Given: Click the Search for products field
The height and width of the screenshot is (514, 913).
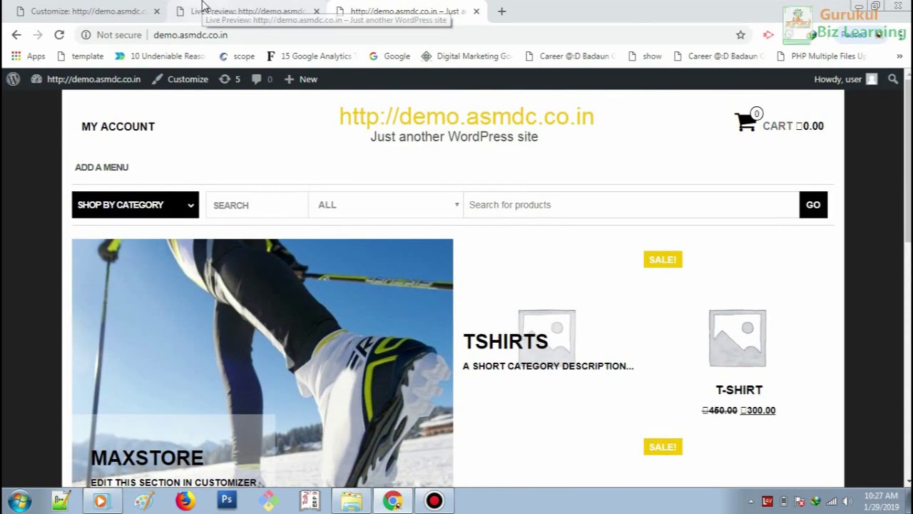Looking at the screenshot, I should pyautogui.click(x=631, y=205).
